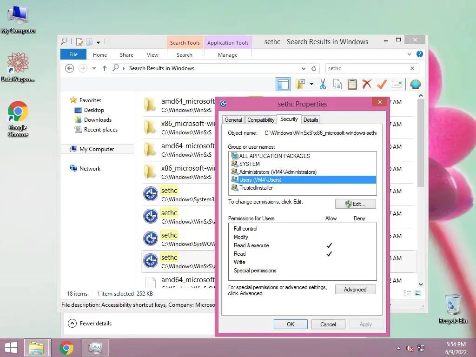Screen dimensions: 476x357
Task: Click the muted volume tray icon
Action: (x=410, y=348)
